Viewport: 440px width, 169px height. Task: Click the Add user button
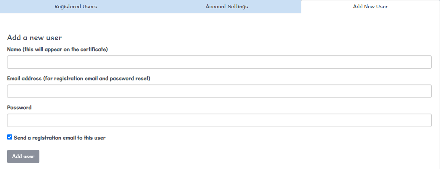click(23, 156)
